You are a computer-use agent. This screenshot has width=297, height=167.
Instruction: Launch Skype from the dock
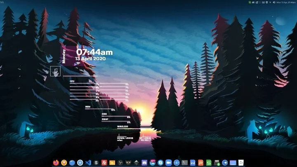coord(160,162)
